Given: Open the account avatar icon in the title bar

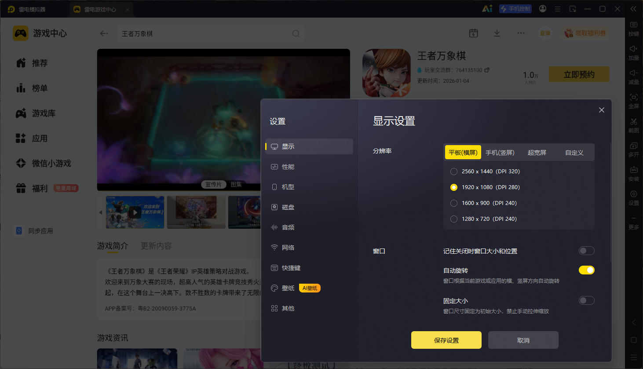Looking at the screenshot, I should pos(543,9).
